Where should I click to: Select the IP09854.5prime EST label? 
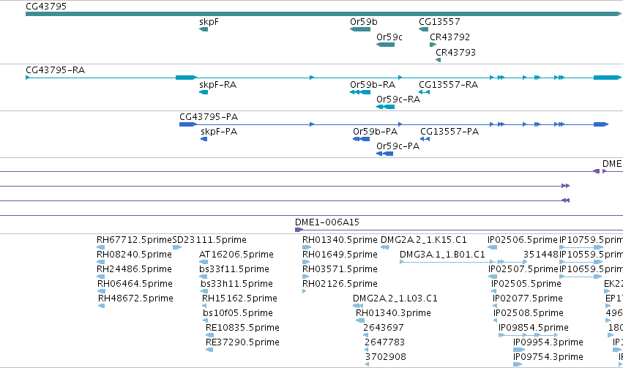coord(534,328)
